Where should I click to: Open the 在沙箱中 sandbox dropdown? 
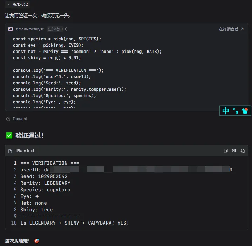point(57,29)
